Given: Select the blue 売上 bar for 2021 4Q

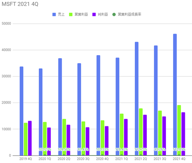Looking at the screenshot, I should pos(175,95).
